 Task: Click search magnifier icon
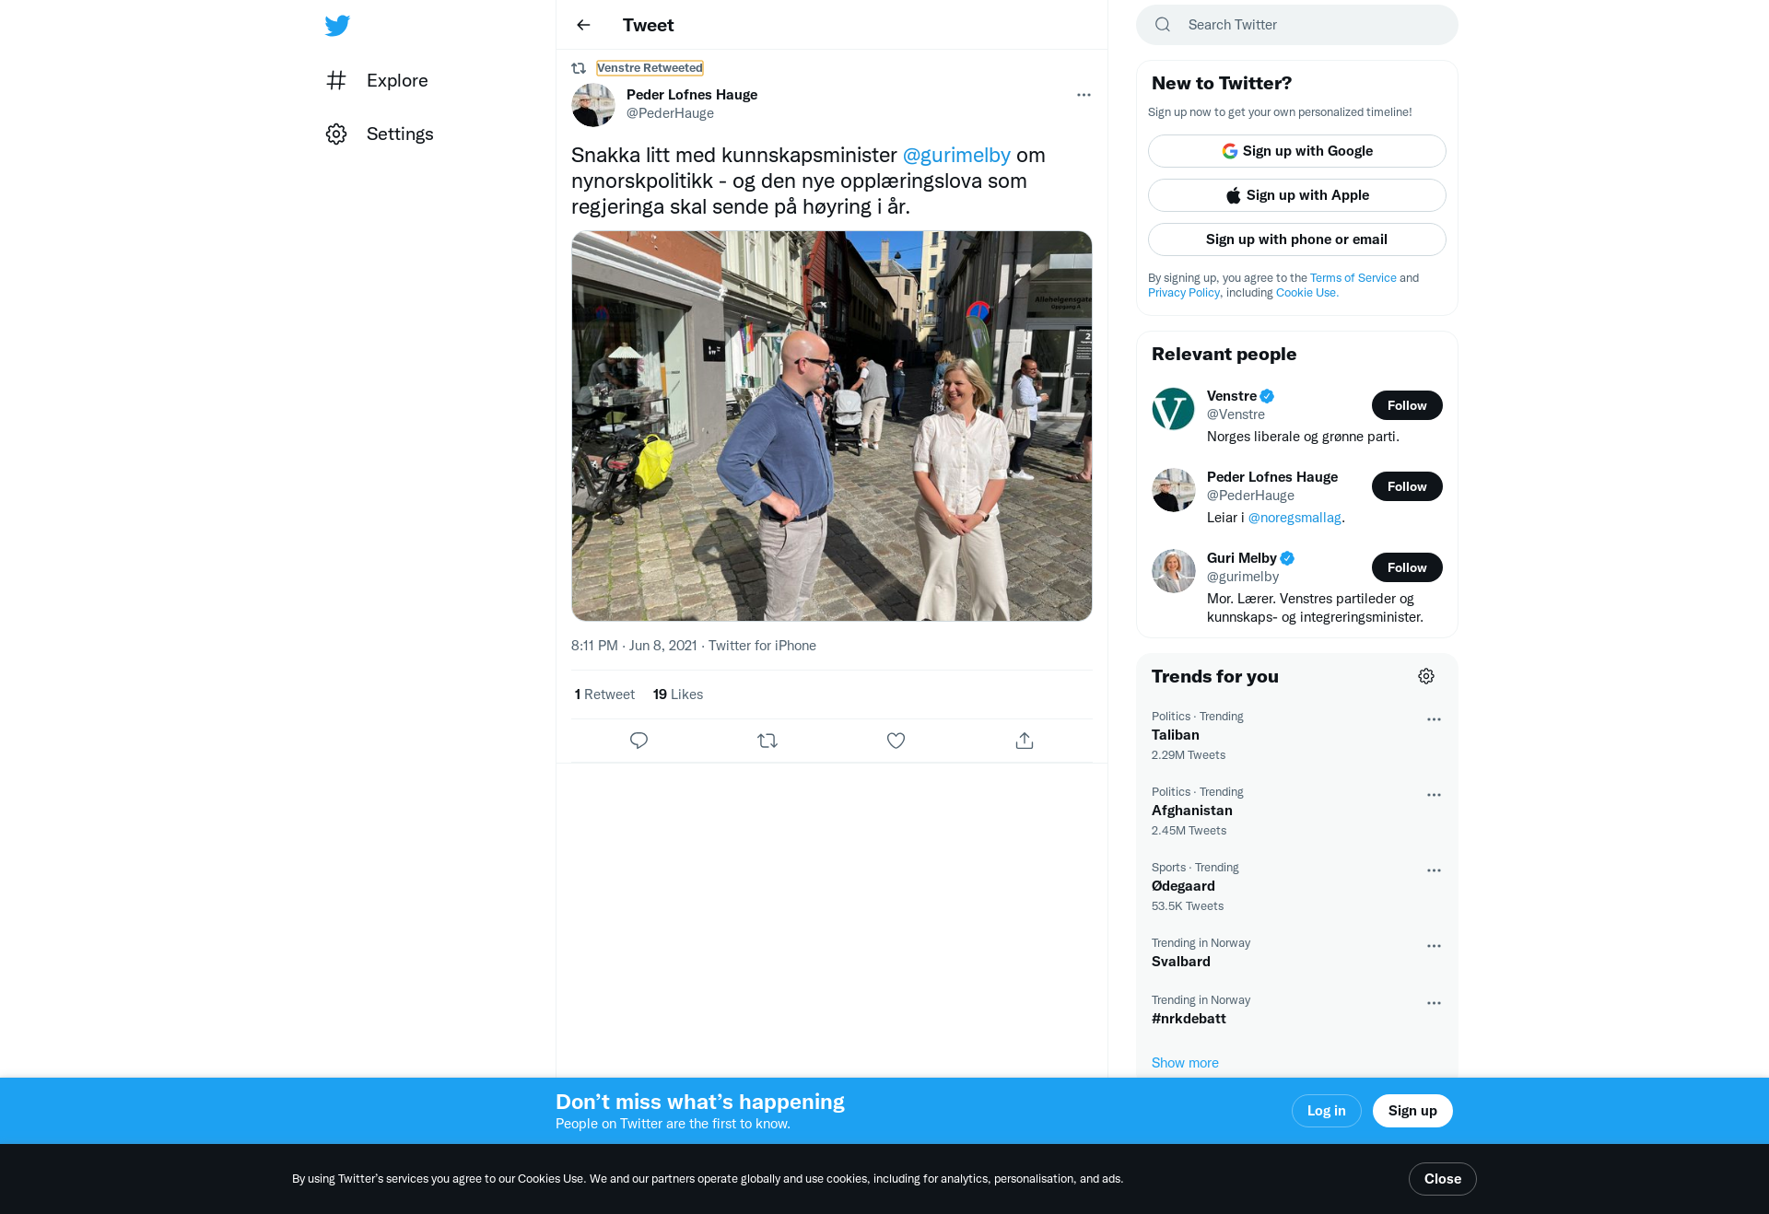[x=1163, y=25]
